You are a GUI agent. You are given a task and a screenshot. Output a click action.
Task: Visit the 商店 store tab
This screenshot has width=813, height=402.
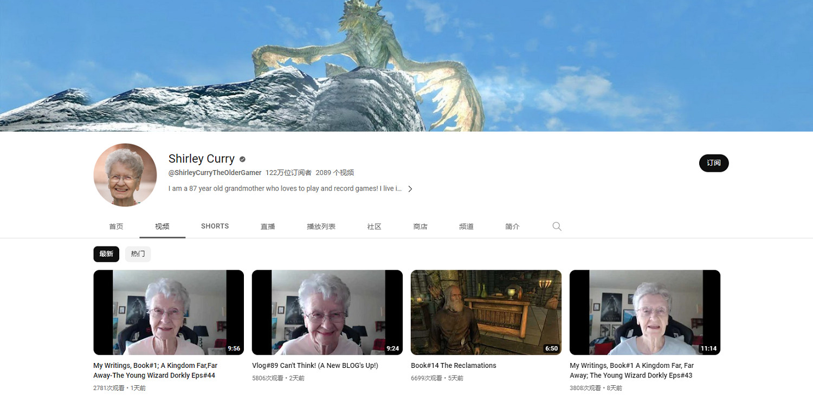pos(420,226)
